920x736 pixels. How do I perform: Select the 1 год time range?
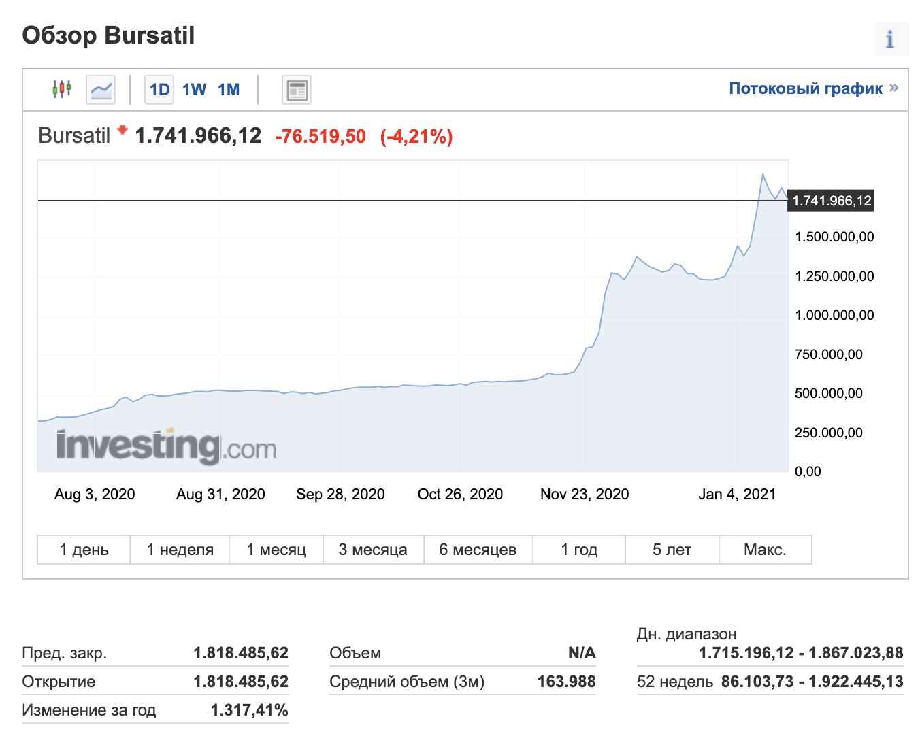pos(578,550)
